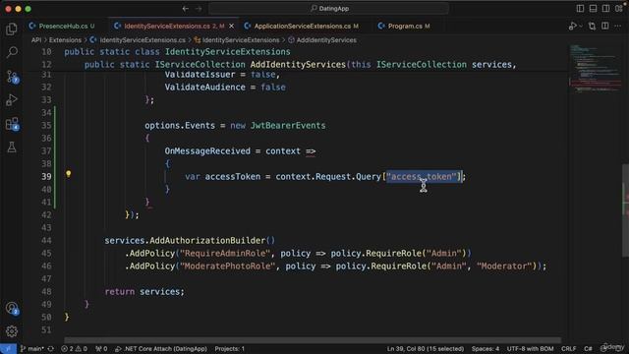Click accessToken variable on line 39

pyautogui.click(x=233, y=177)
